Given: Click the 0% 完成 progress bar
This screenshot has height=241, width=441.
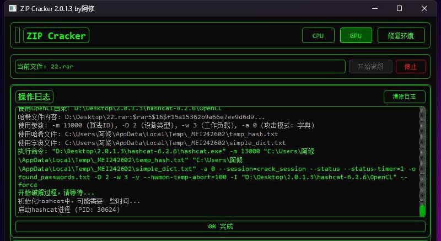Looking at the screenshot, I should tap(220, 226).
